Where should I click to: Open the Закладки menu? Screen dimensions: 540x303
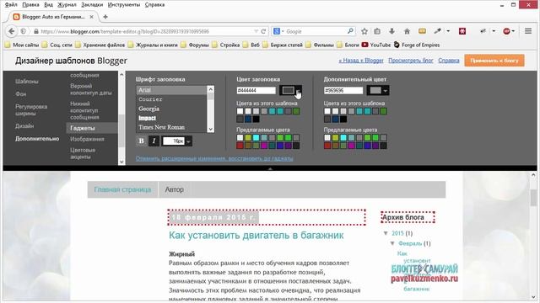[92, 5]
